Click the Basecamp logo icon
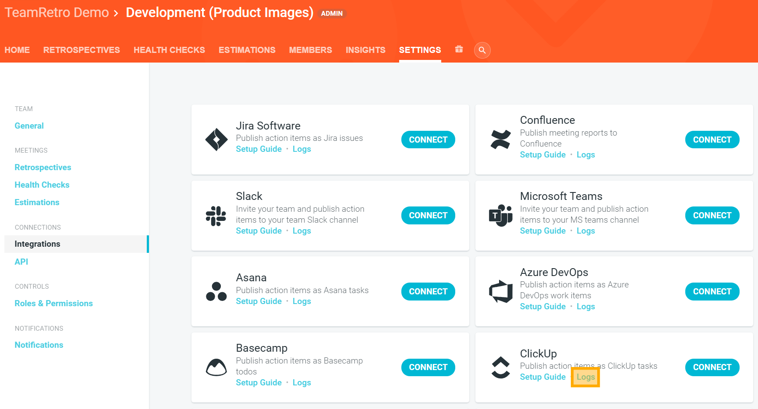This screenshot has height=409, width=758. tap(216, 367)
